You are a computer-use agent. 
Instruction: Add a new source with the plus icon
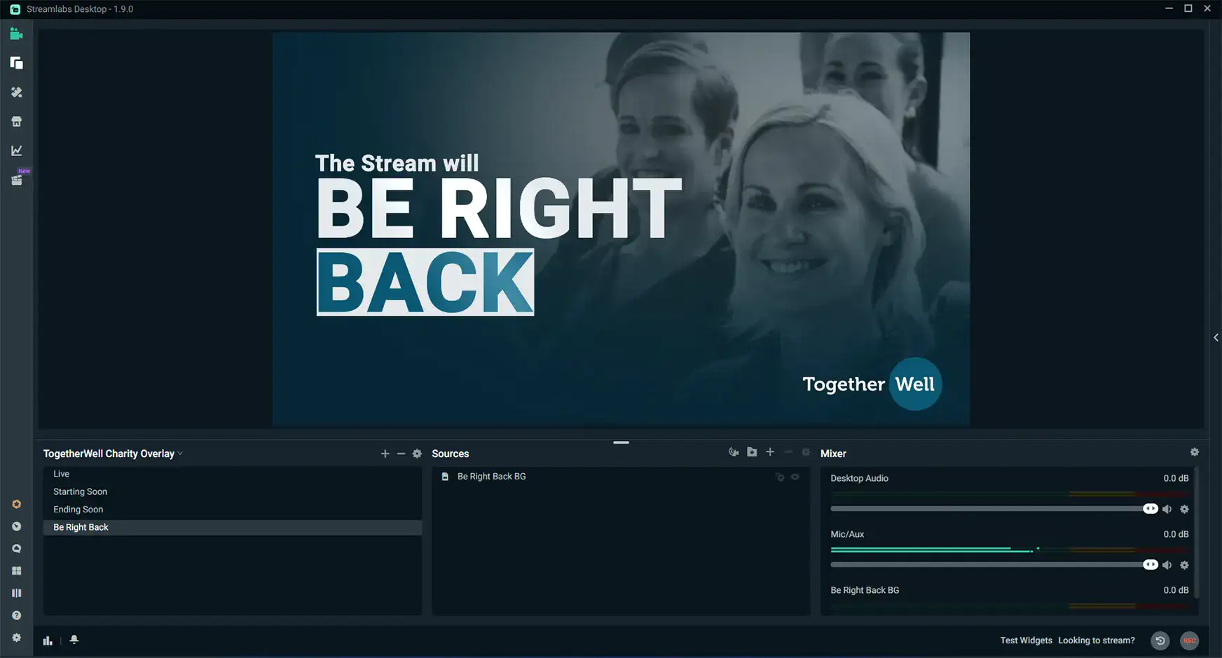pos(770,452)
